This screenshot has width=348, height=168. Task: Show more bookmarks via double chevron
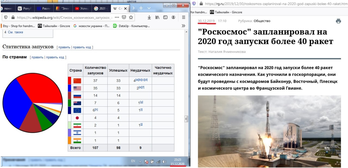coord(184,26)
